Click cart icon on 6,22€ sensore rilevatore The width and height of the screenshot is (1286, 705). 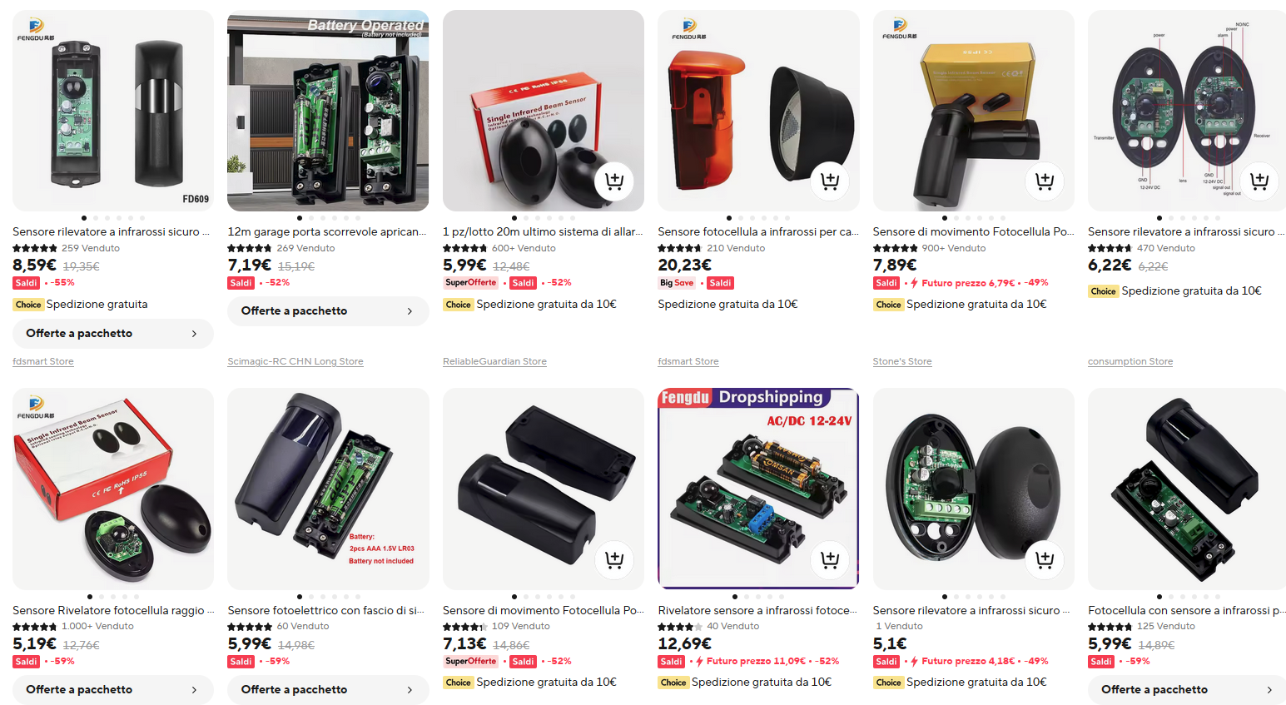[1259, 181]
